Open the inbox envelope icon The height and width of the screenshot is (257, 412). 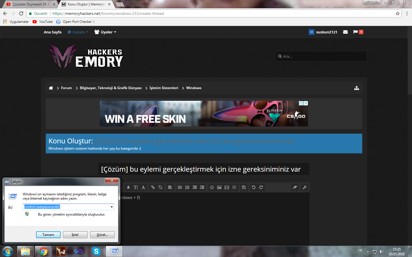click(345, 32)
